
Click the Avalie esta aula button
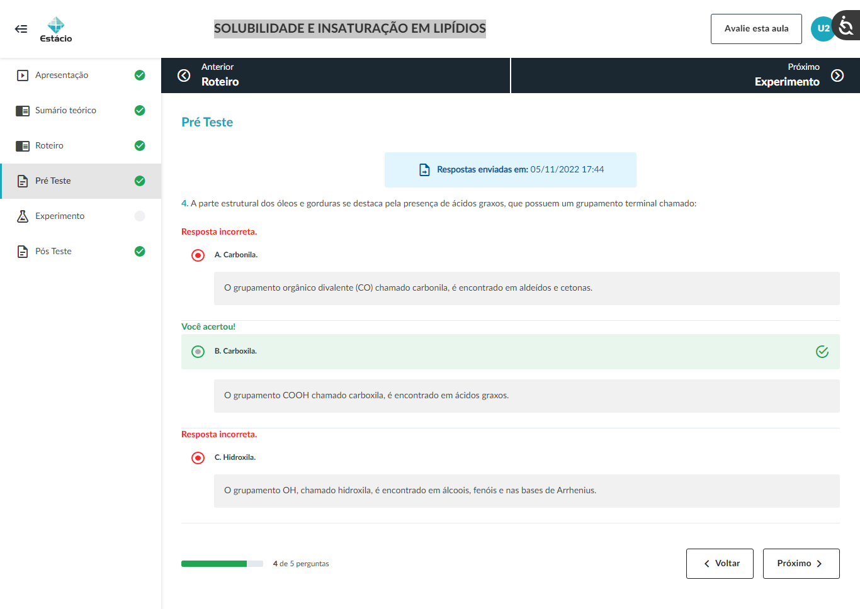pos(755,29)
